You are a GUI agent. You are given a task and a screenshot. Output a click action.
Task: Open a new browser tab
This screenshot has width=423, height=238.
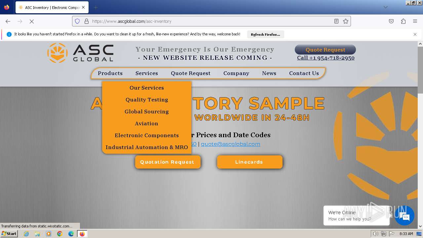(x=96, y=7)
